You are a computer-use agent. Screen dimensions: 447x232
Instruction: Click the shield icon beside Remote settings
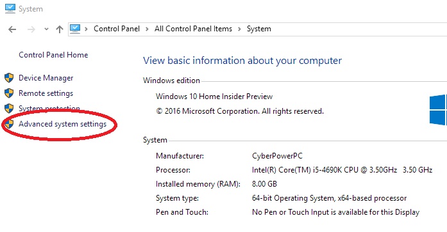click(x=9, y=93)
